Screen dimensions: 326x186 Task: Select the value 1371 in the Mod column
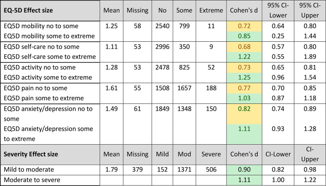coord(184,169)
